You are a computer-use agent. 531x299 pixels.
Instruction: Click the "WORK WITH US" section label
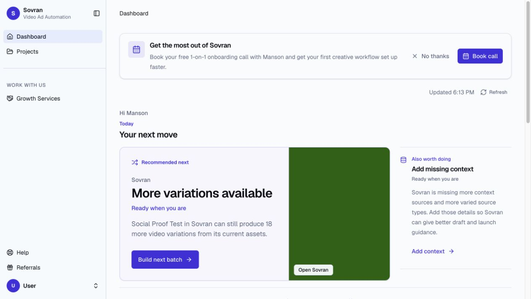[x=26, y=85]
